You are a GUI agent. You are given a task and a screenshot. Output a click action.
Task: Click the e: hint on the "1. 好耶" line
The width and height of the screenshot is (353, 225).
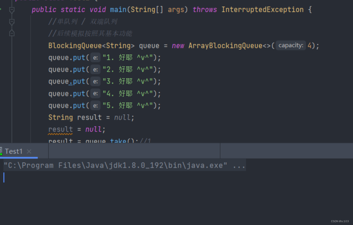pos(95,58)
